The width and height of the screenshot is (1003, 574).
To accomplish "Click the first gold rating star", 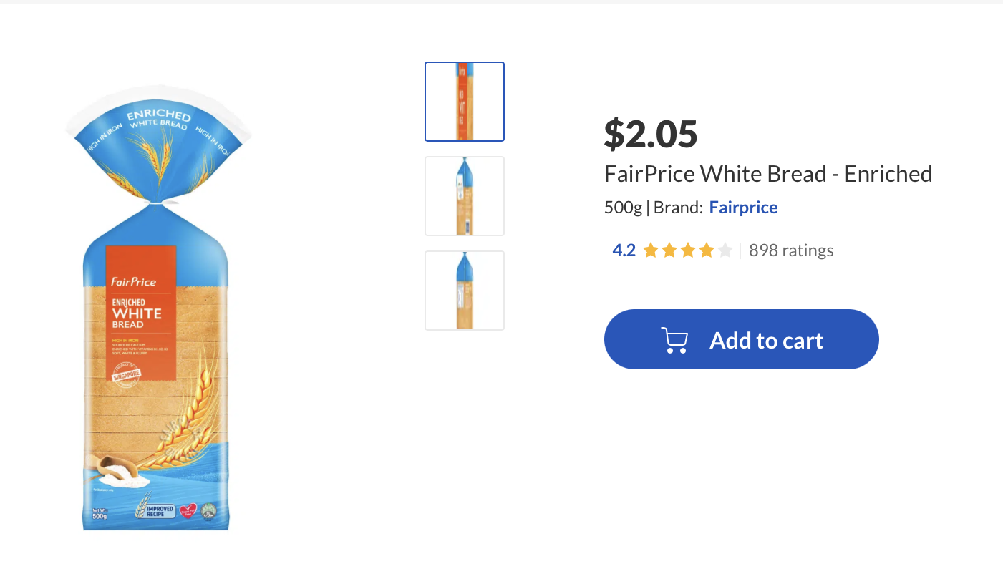I will [x=651, y=250].
